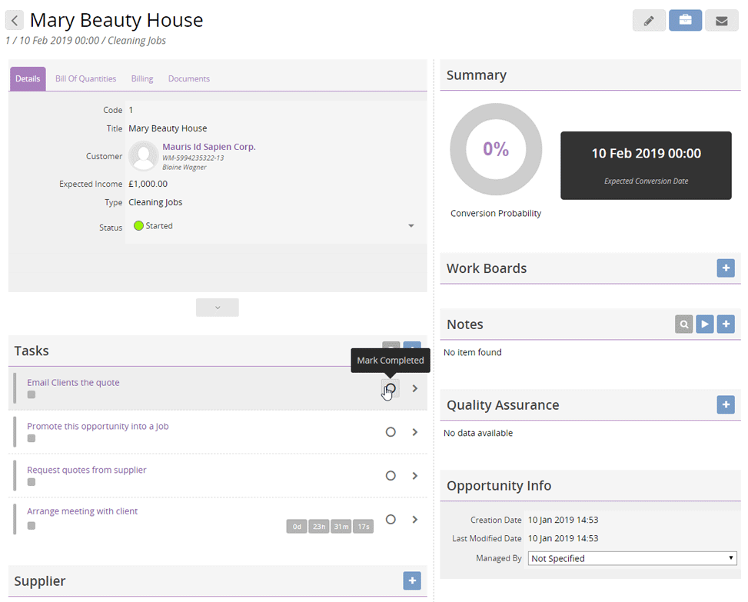
Task: Click the back arrow beside Mary Beauty House
Action: pyautogui.click(x=14, y=21)
